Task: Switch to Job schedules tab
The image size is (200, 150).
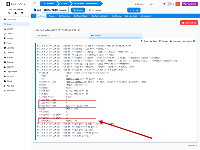Action: pos(131,16)
